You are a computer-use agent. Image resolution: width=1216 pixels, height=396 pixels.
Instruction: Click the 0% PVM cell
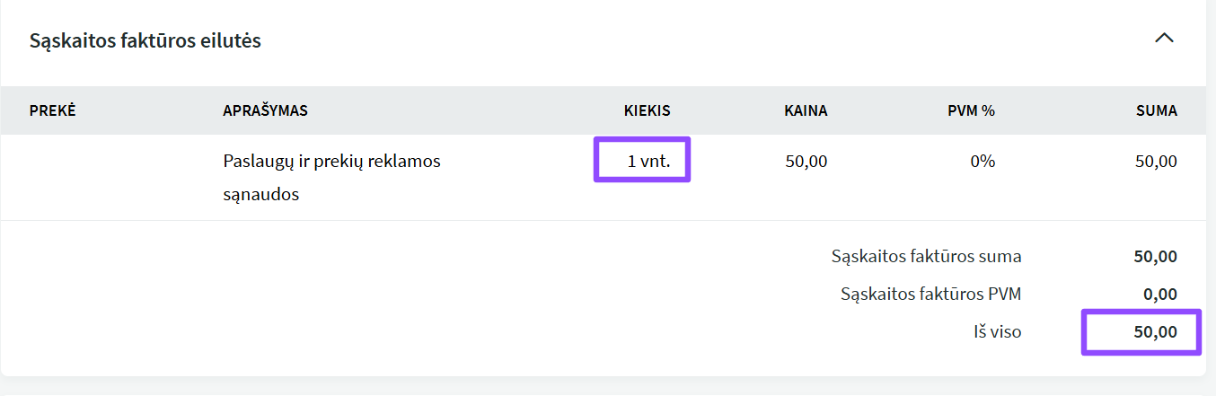[982, 162]
